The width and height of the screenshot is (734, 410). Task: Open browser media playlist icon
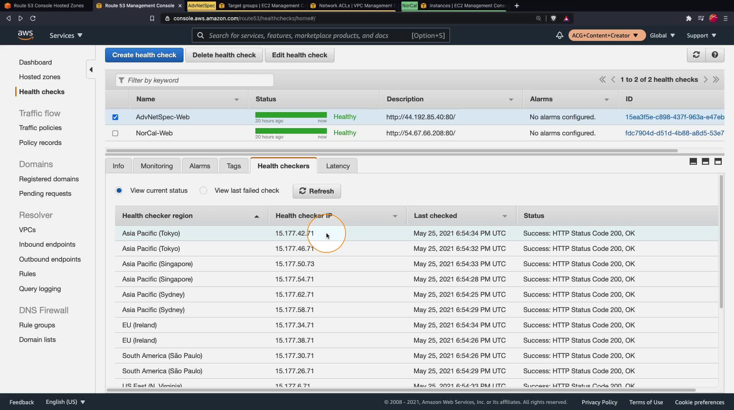tap(701, 18)
